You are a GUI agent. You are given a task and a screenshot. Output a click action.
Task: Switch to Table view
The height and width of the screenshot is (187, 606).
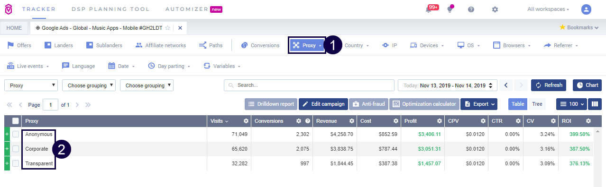click(x=518, y=104)
